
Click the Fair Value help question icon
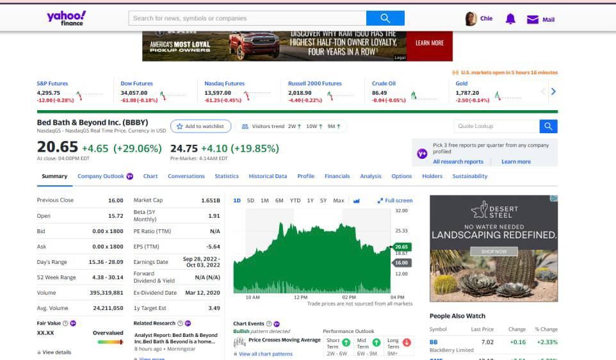point(65,323)
